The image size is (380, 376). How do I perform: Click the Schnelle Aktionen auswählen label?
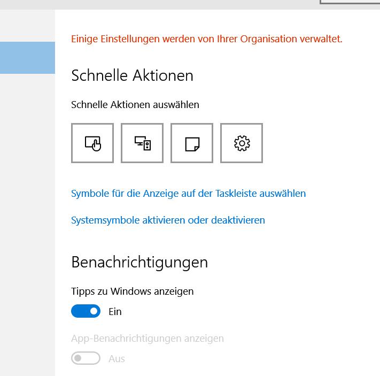(135, 105)
